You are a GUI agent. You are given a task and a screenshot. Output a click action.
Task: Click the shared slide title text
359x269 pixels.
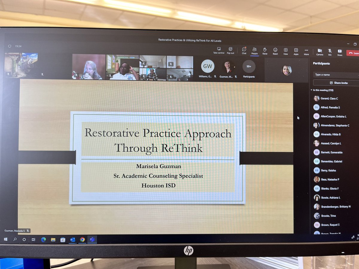(158, 140)
